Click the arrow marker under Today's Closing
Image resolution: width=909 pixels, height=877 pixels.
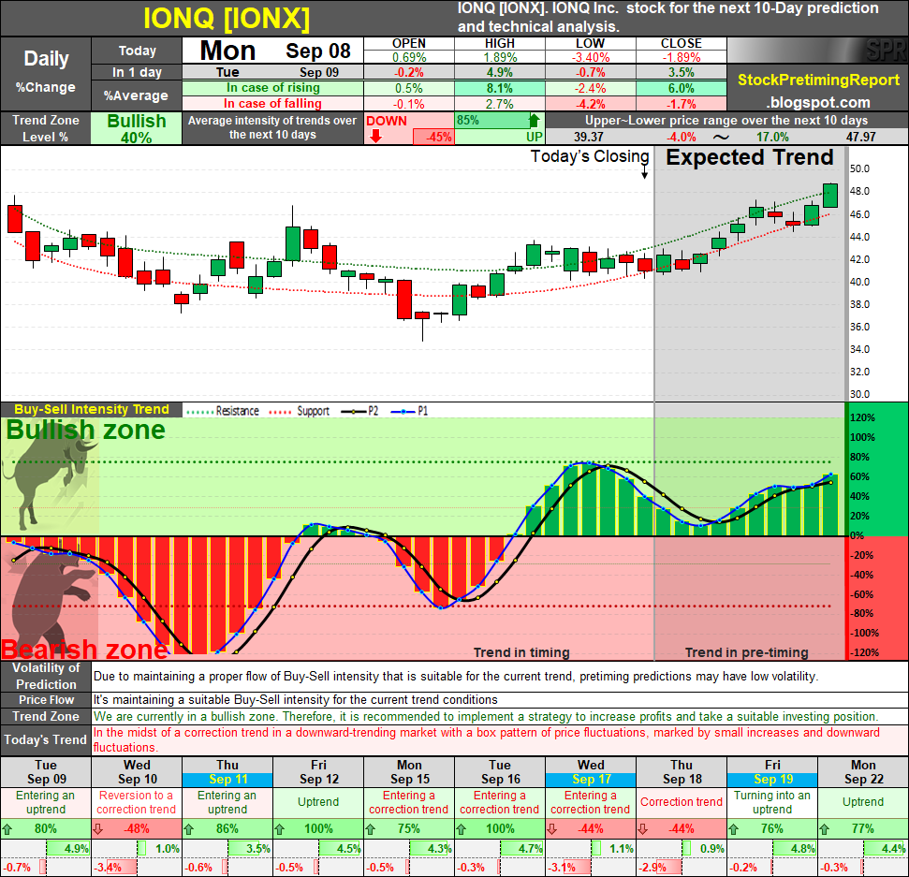(644, 173)
